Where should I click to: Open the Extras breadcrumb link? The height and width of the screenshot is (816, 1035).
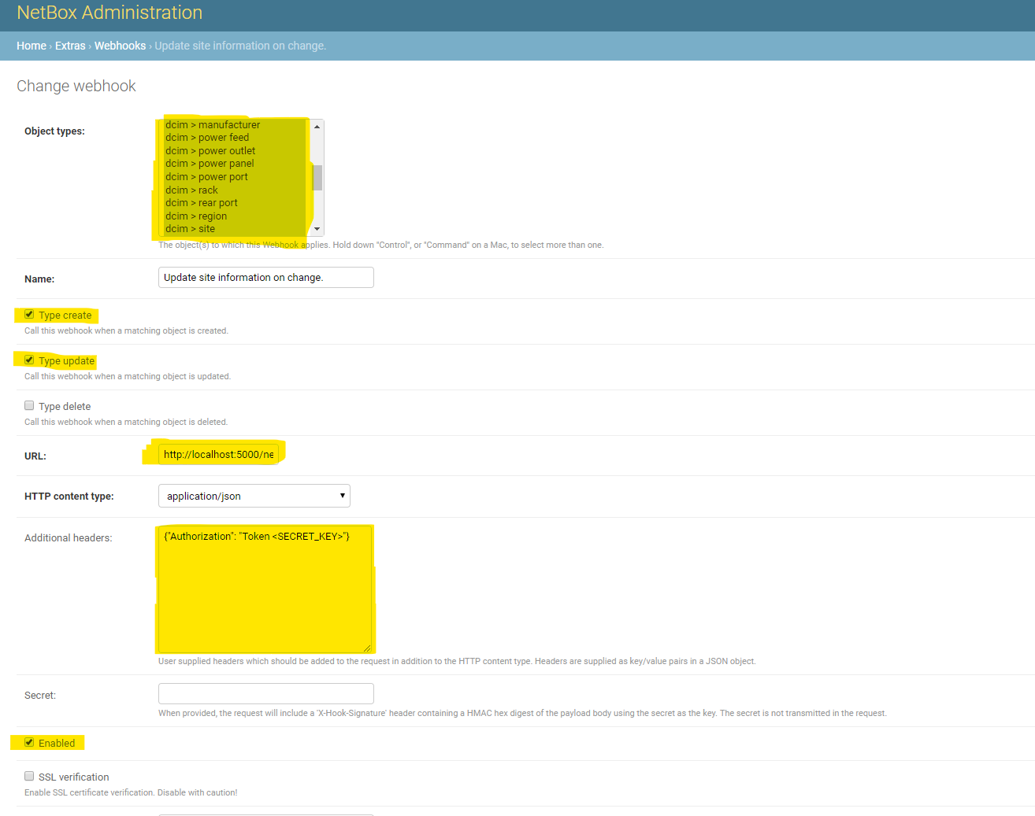point(70,46)
